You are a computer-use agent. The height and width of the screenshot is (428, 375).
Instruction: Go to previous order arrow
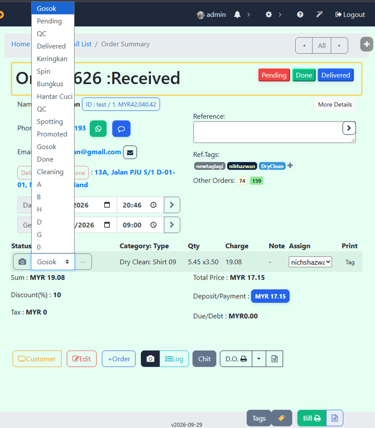(x=304, y=46)
